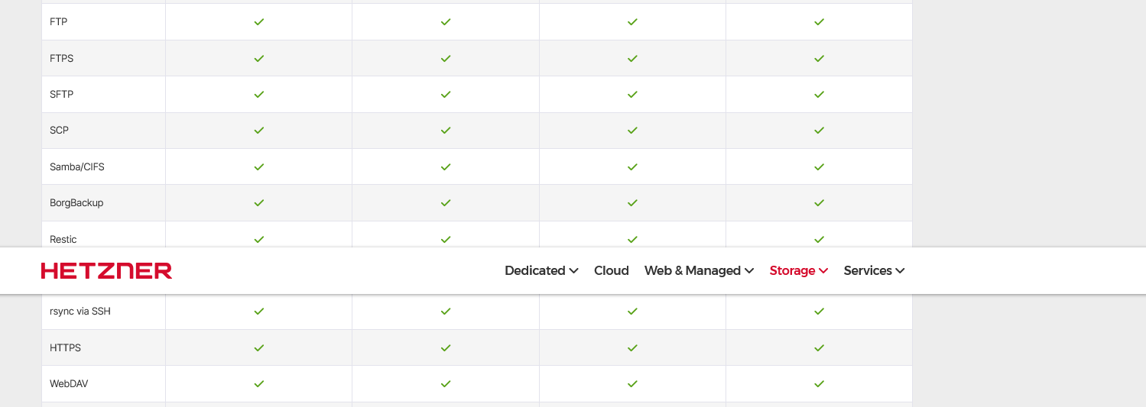Click the Samba/CIFS row label

click(77, 166)
